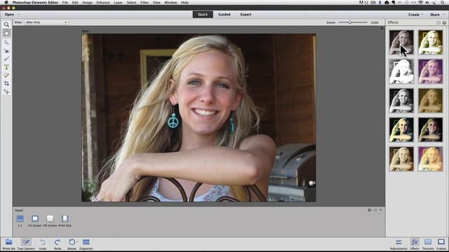Open the Organizer
Viewport: 449px width, 252px height.
click(x=86, y=244)
